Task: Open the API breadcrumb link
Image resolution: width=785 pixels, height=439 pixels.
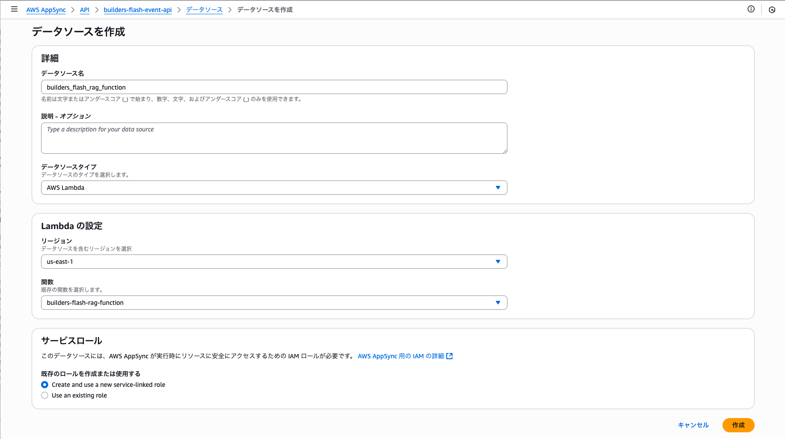Action: tap(84, 9)
